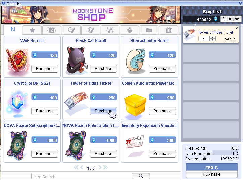Click the Item Search input field
The width and height of the screenshot is (243, 180).
click(82, 176)
